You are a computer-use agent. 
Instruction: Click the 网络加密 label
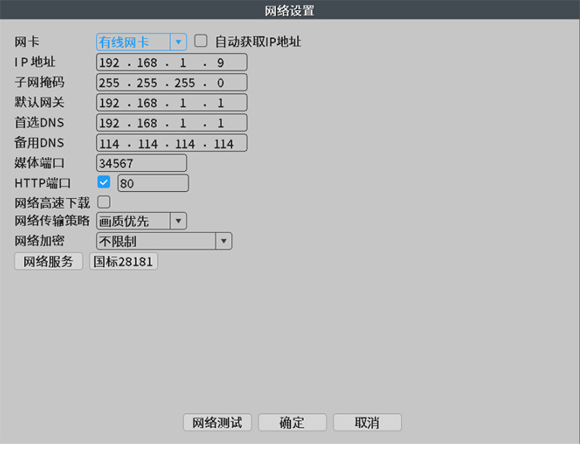39,241
